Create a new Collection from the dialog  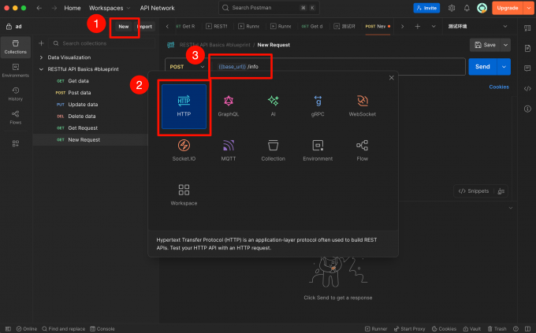click(x=274, y=151)
